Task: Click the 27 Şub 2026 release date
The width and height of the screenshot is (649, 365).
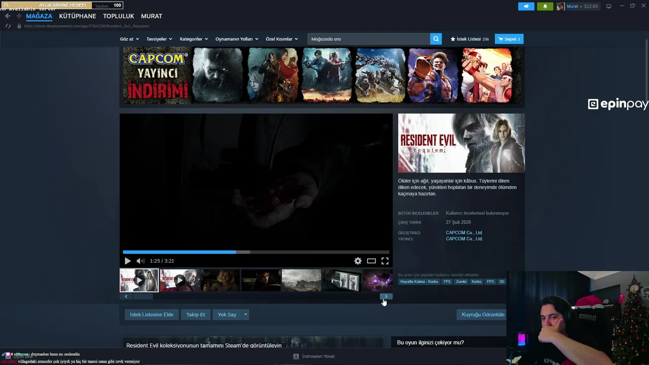Action: click(458, 223)
